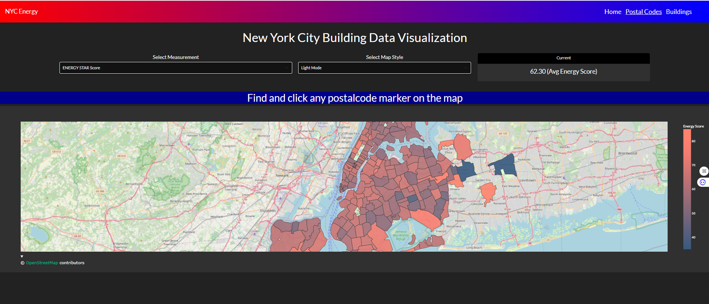The image size is (709, 304).
Task: Click the blue postal code banner instruction
Action: pos(355,98)
